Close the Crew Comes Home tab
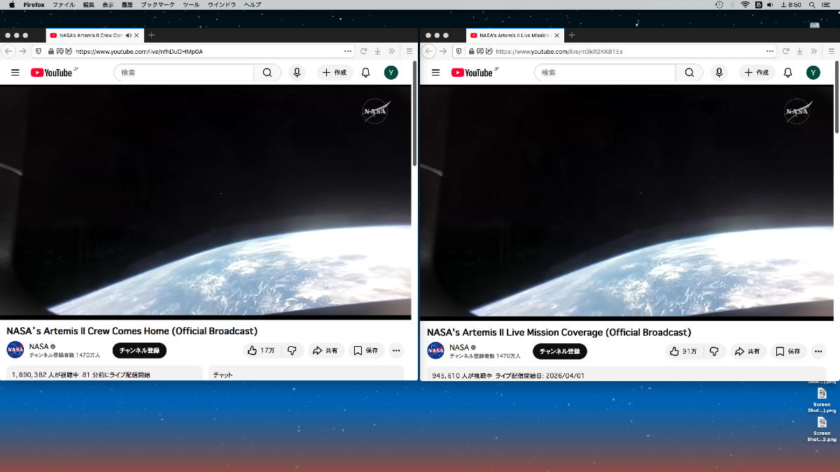This screenshot has height=472, width=840. [x=136, y=35]
